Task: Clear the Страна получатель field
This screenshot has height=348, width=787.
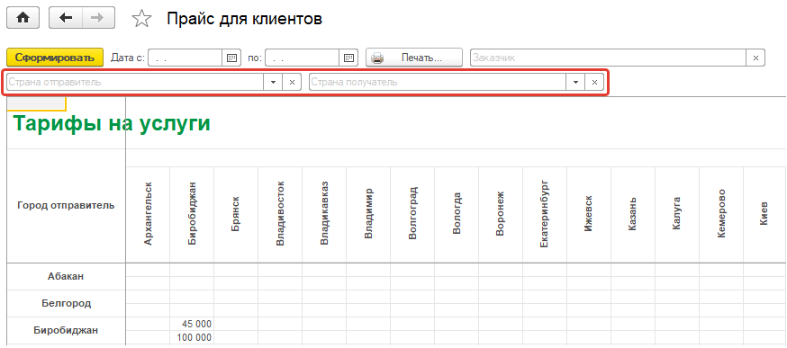Action: [x=594, y=82]
